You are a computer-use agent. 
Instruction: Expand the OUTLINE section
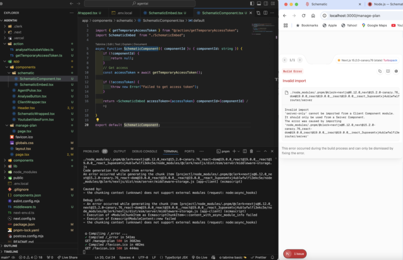pos(10,246)
